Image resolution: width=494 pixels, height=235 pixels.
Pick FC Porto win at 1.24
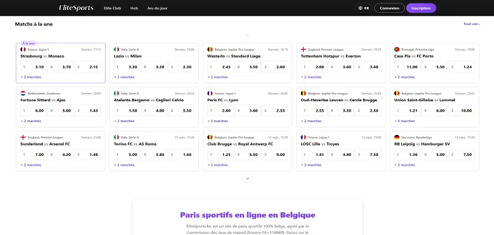coord(462,67)
